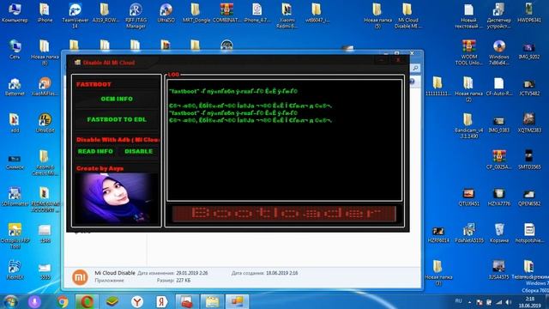Open the Сеть desktop icon
549x309 pixels.
[x=15, y=49]
